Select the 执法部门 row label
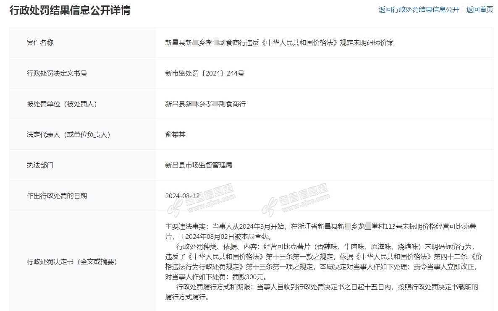 tap(40, 165)
